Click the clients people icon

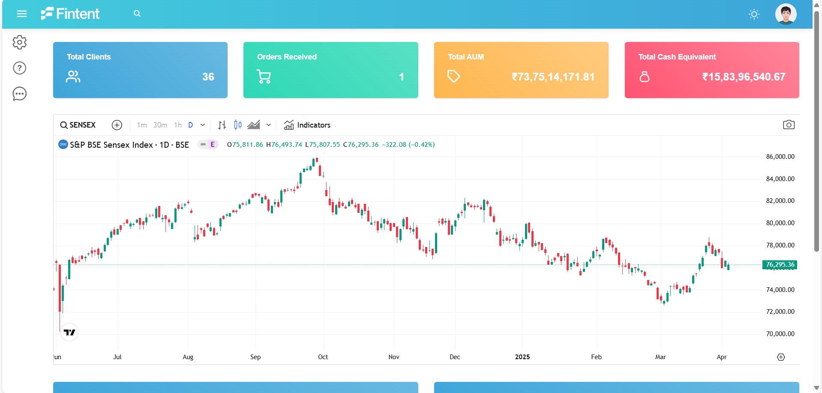73,77
